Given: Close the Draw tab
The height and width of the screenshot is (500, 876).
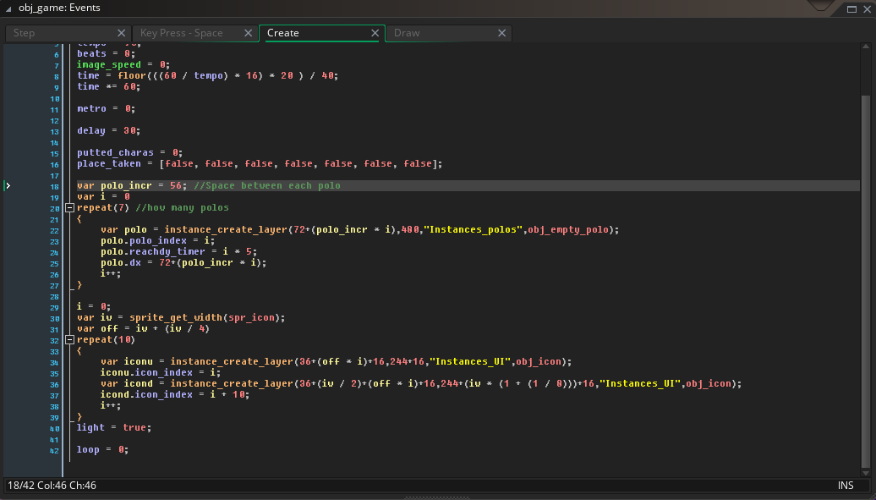Looking at the screenshot, I should pos(501,33).
